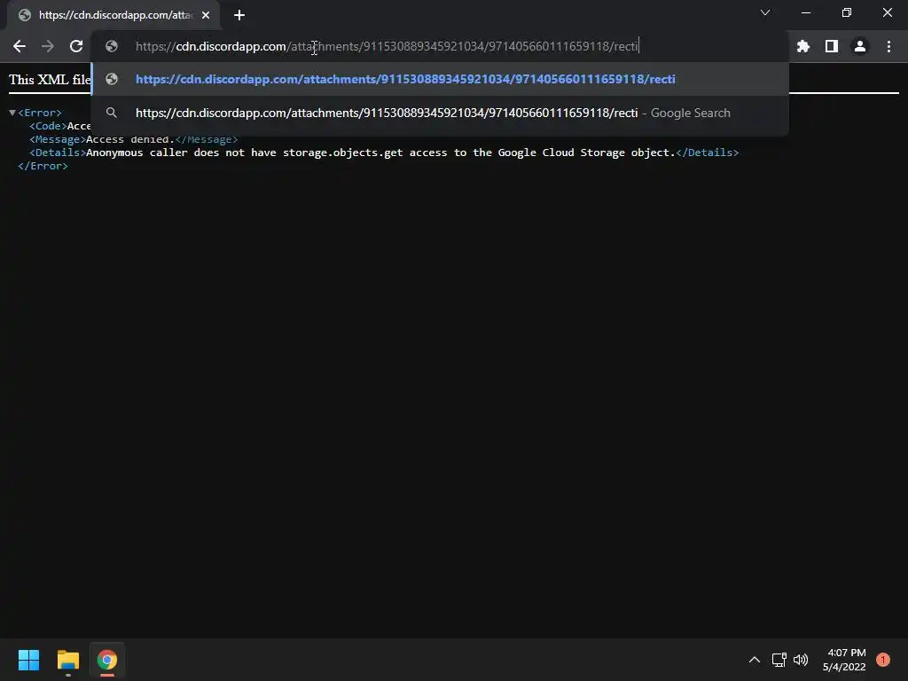The height and width of the screenshot is (681, 908).
Task: Open the Windows Start menu
Action: (x=28, y=660)
